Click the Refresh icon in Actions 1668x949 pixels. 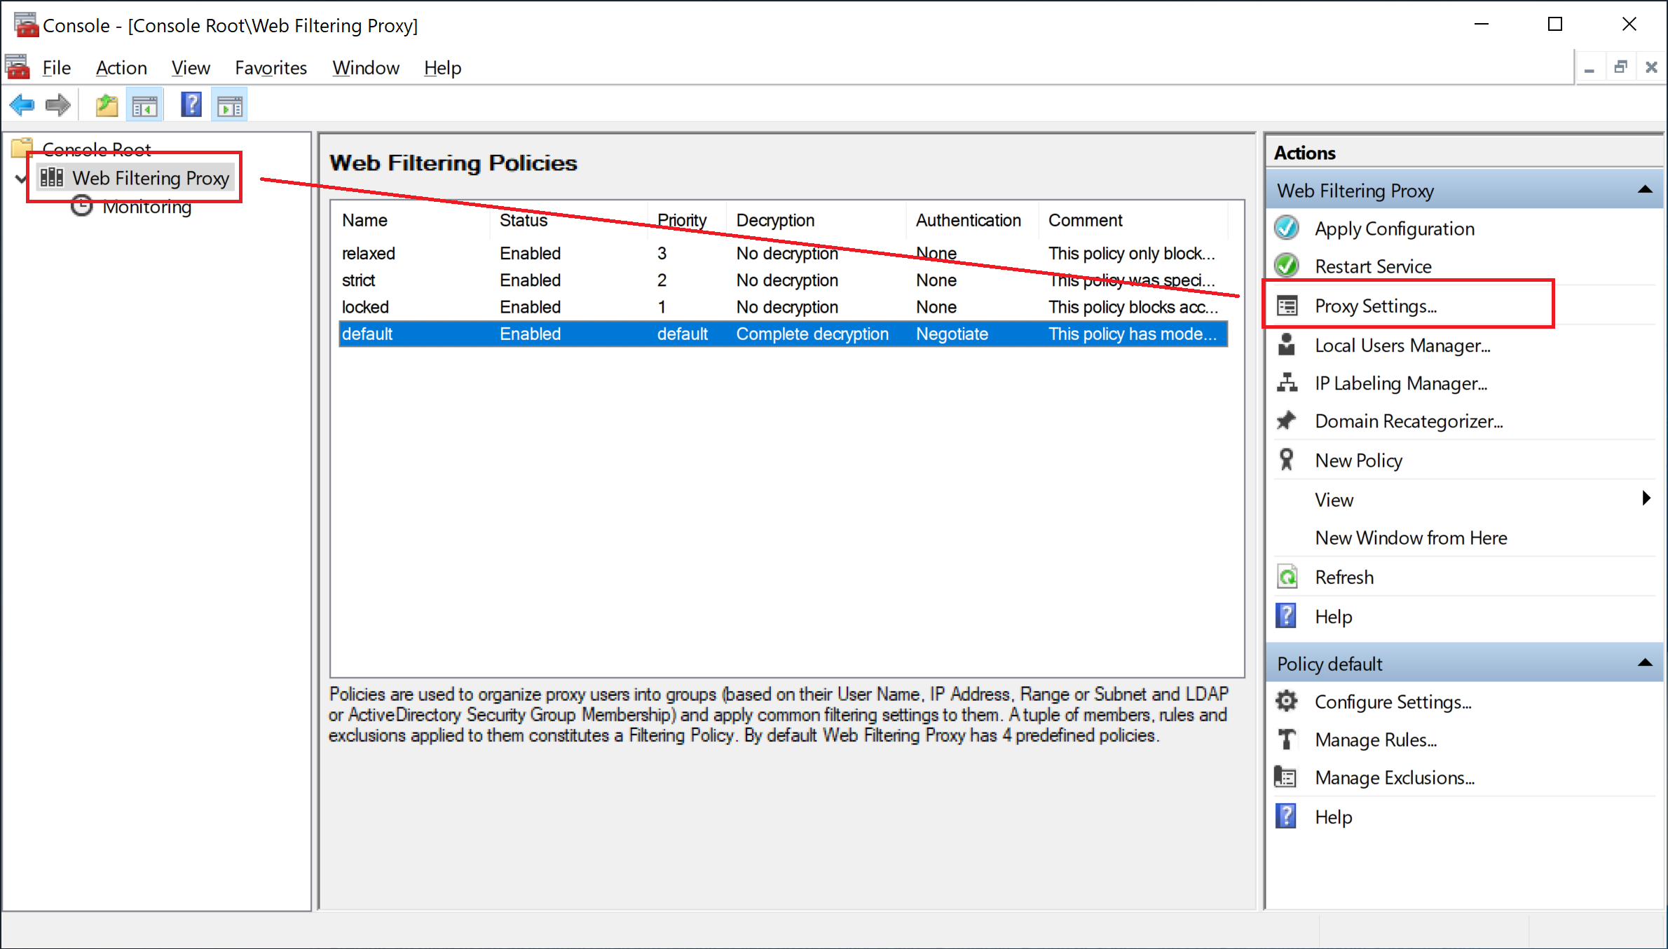1287,577
